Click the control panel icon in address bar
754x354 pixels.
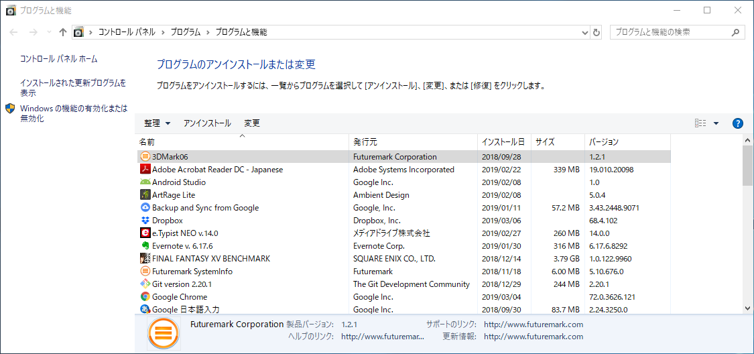[x=78, y=32]
